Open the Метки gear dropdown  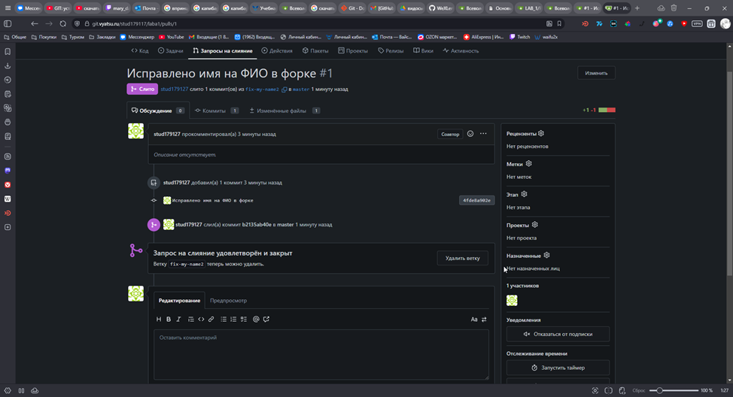(x=528, y=163)
